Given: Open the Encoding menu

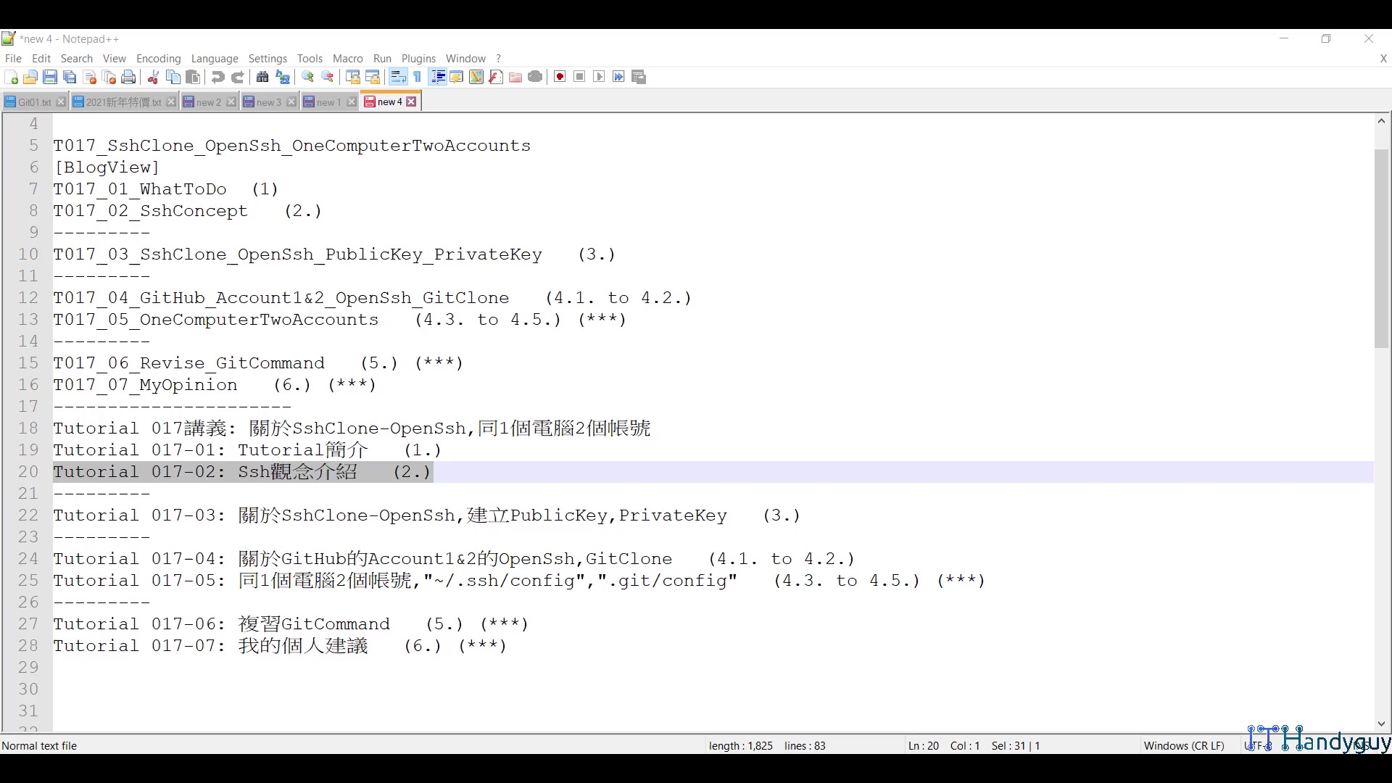Looking at the screenshot, I should (x=158, y=59).
